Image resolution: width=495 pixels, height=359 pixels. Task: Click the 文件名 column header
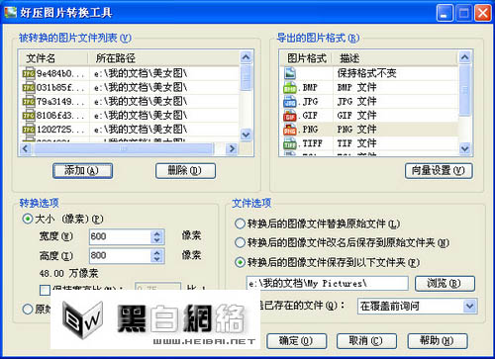[54, 58]
